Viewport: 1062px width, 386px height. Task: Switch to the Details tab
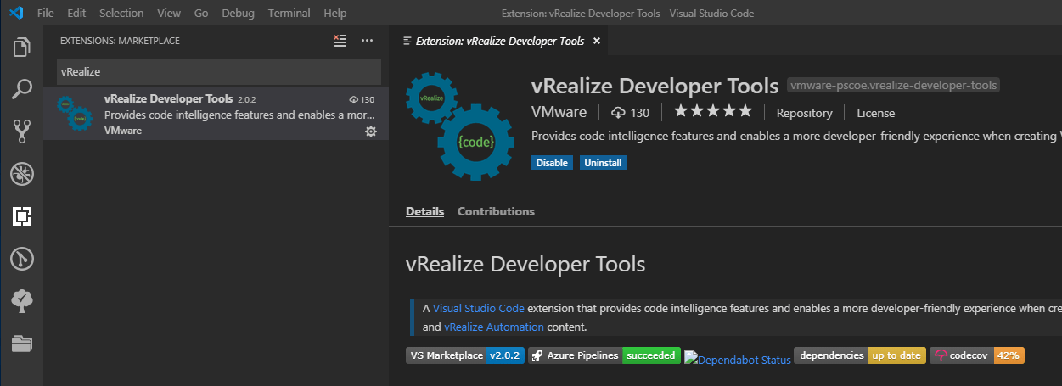[424, 211]
